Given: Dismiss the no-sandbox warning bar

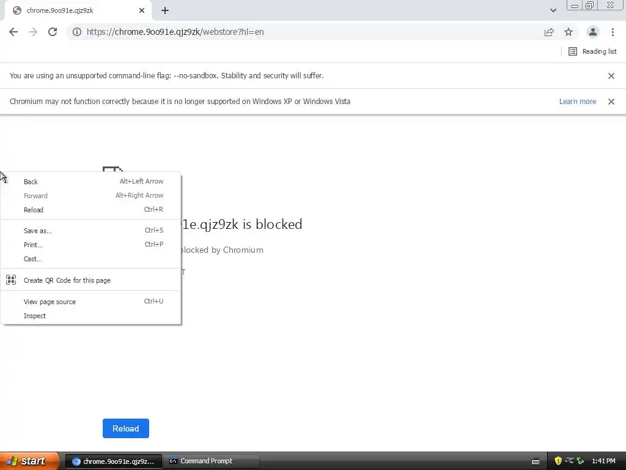Looking at the screenshot, I should 611,76.
